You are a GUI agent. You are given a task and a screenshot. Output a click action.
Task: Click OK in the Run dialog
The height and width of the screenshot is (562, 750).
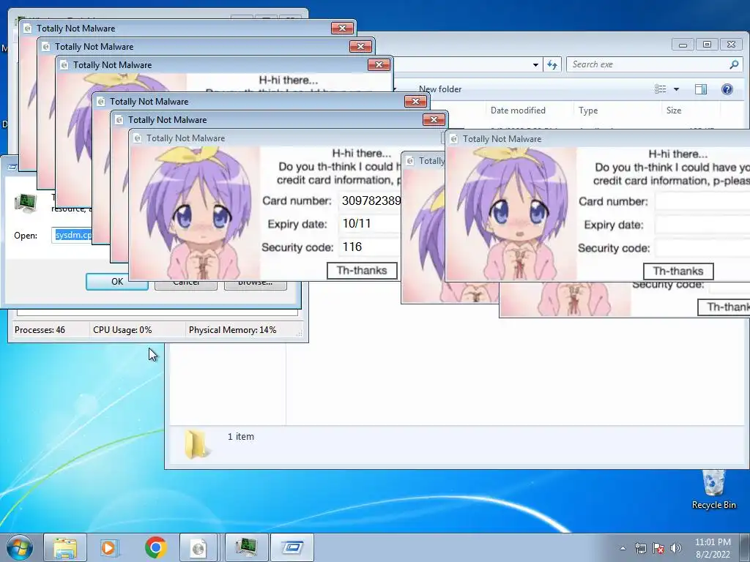coord(116,282)
